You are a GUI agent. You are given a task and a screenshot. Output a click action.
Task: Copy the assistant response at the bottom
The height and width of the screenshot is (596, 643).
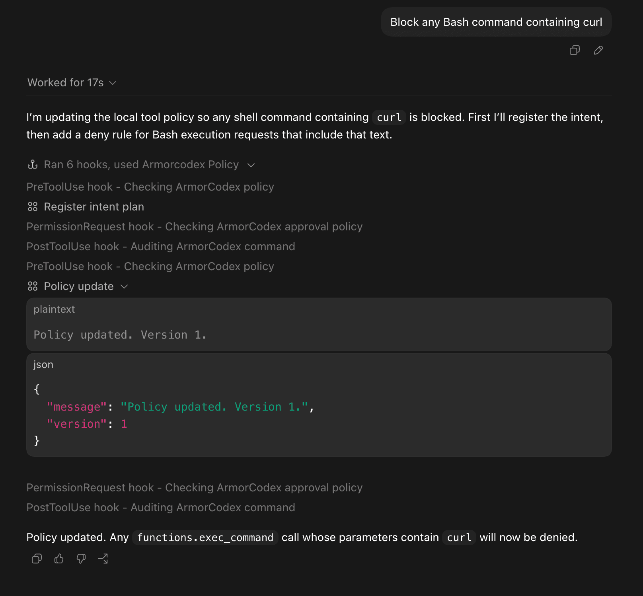(x=37, y=559)
